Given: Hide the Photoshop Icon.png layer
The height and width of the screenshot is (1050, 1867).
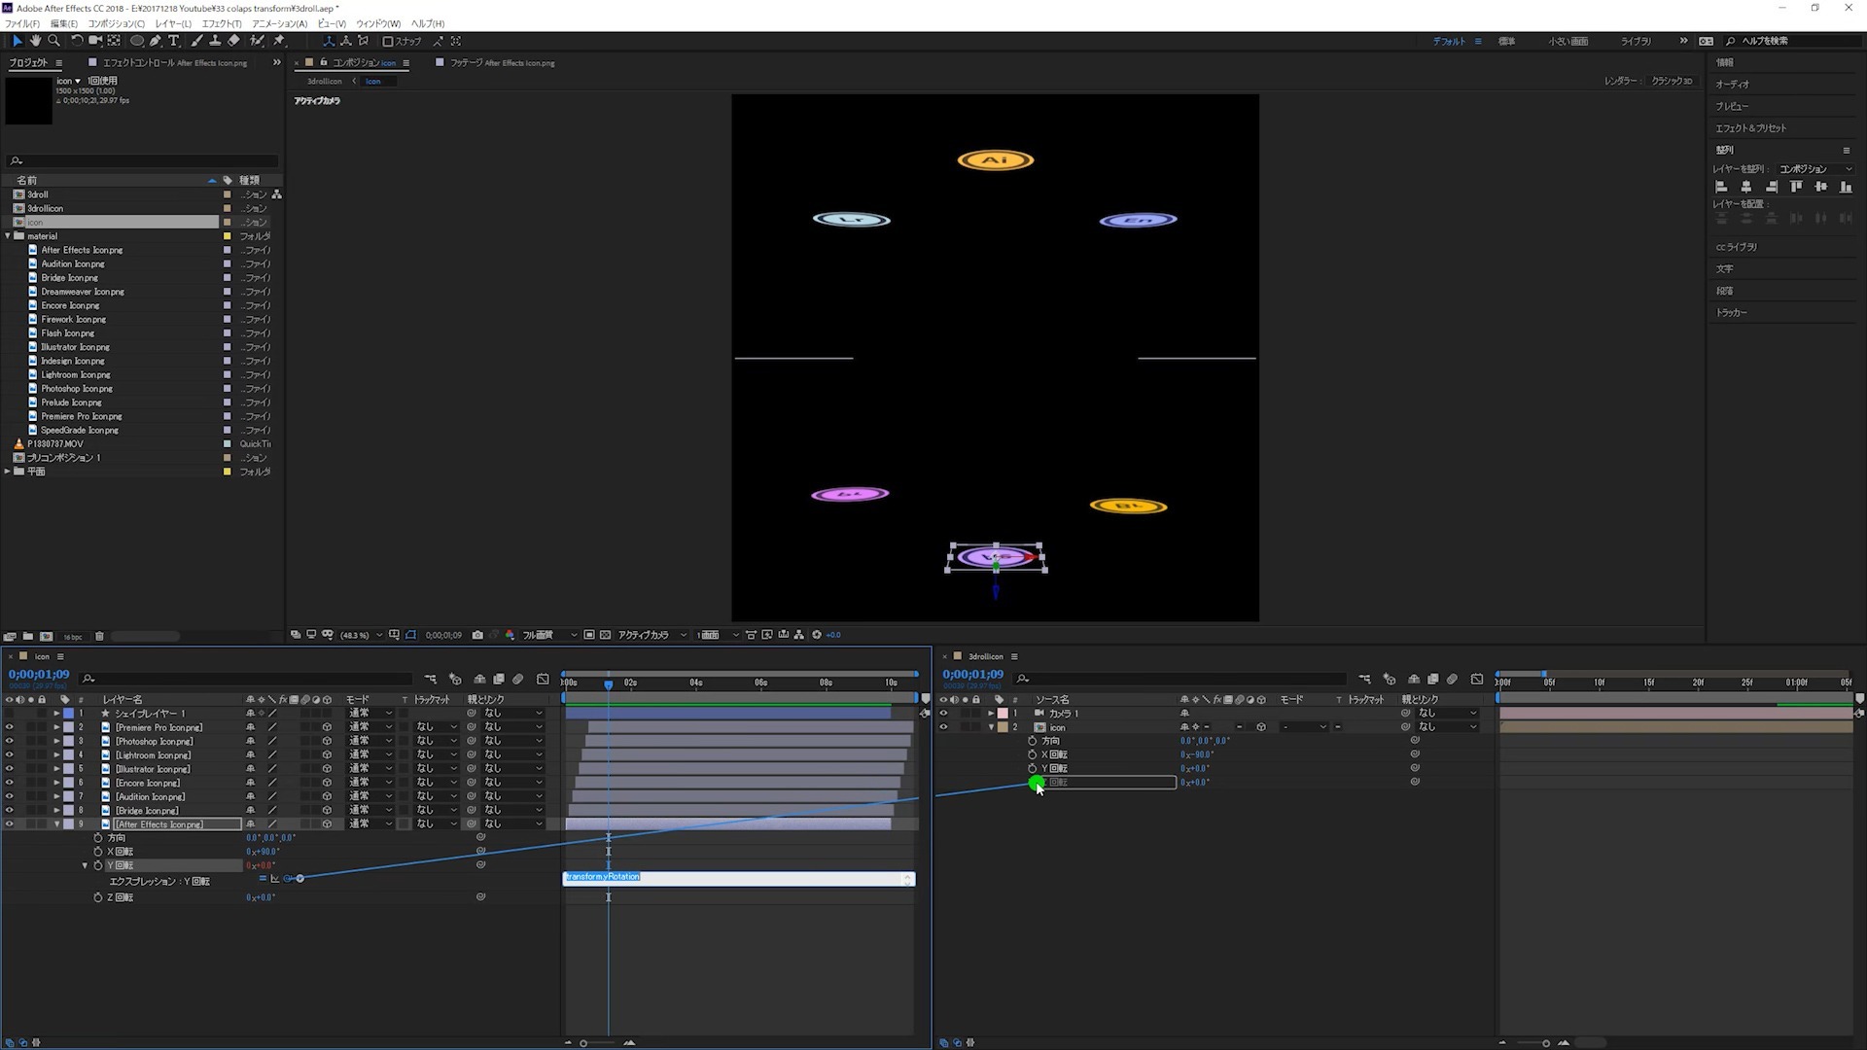Looking at the screenshot, I should point(9,741).
